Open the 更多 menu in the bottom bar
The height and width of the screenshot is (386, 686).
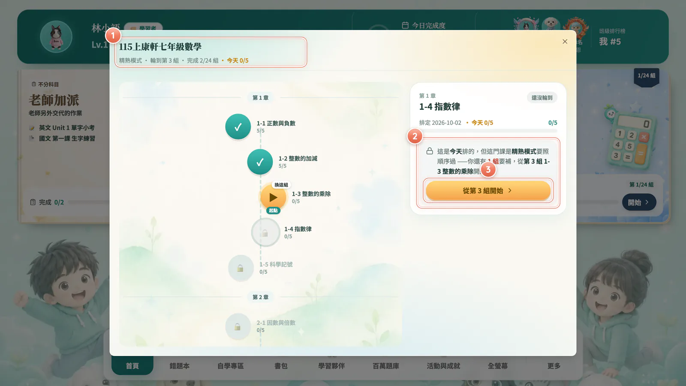click(x=554, y=366)
